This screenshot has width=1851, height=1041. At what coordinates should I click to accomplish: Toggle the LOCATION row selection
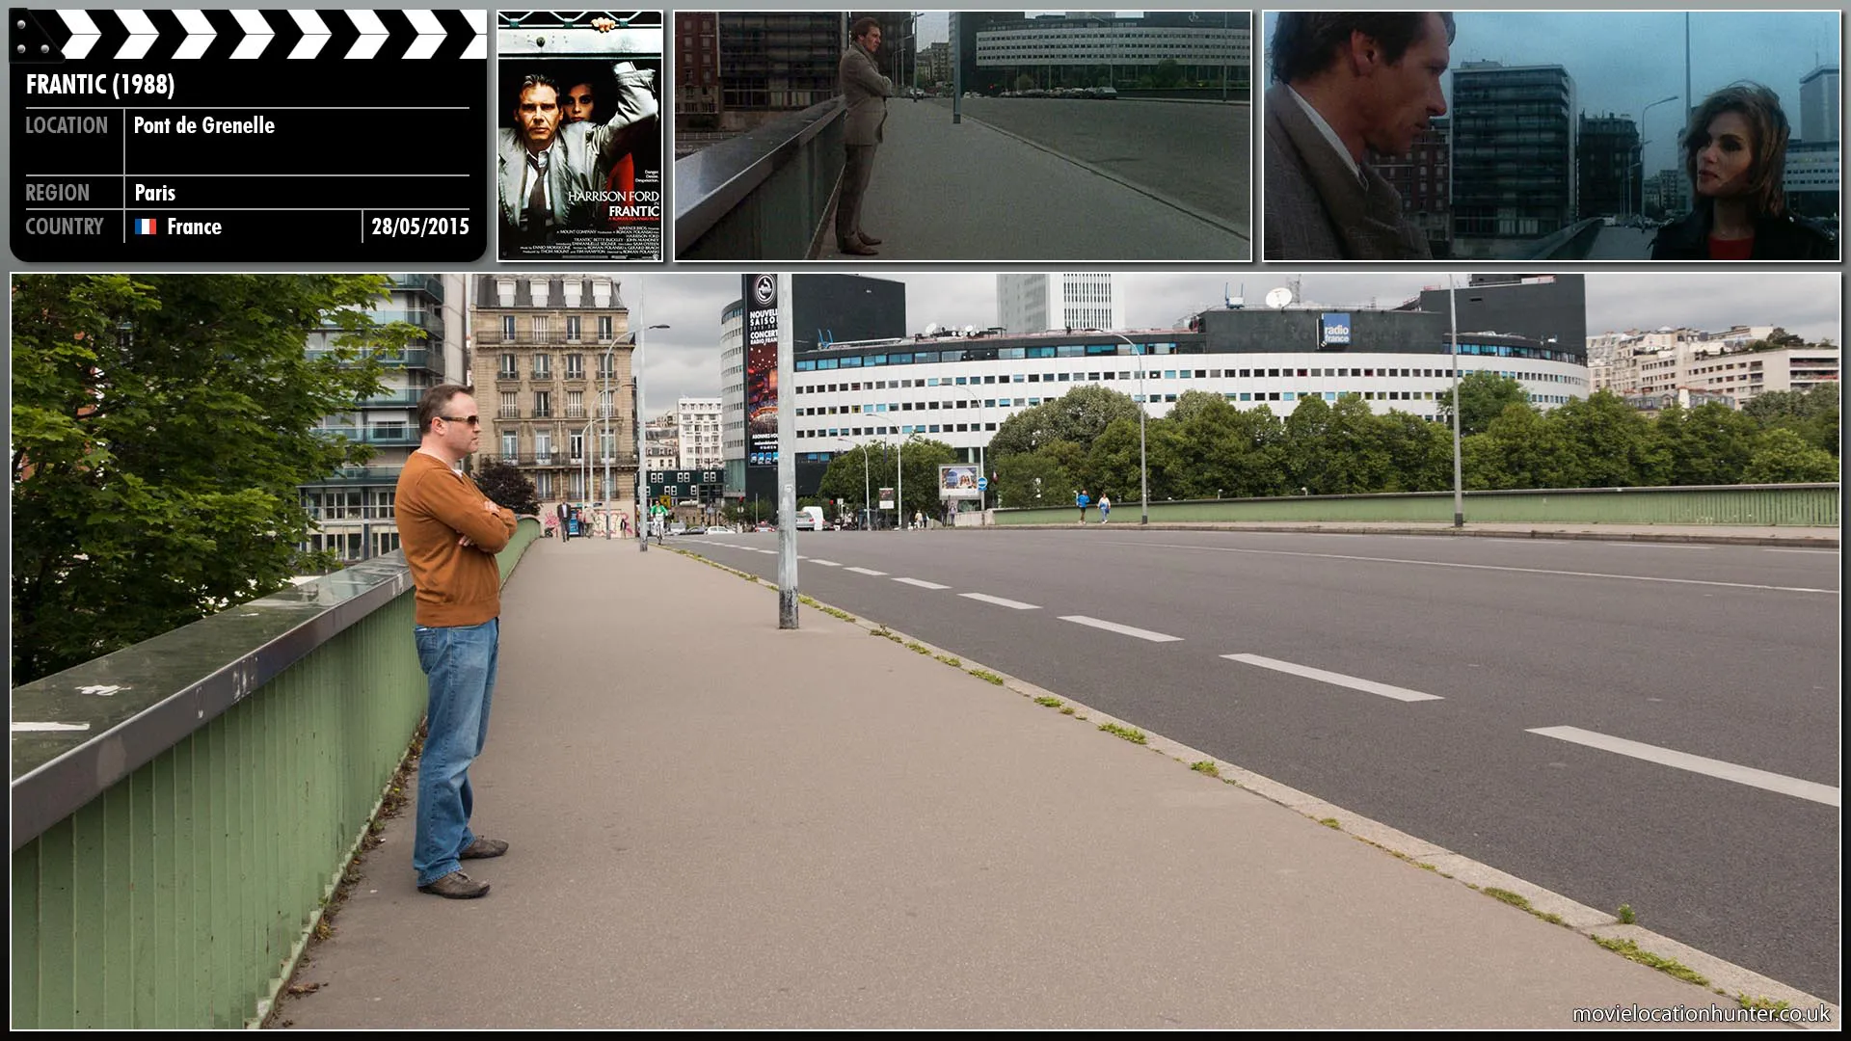coord(67,125)
